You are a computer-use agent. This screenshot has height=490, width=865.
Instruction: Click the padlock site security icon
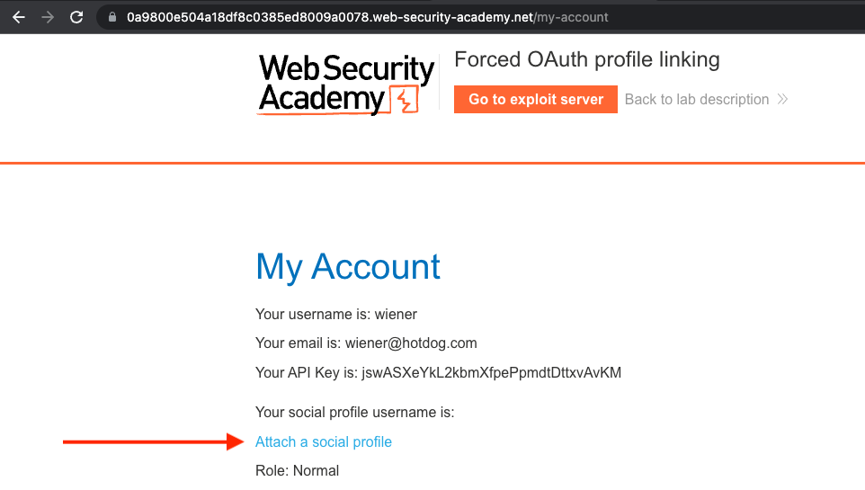(112, 17)
